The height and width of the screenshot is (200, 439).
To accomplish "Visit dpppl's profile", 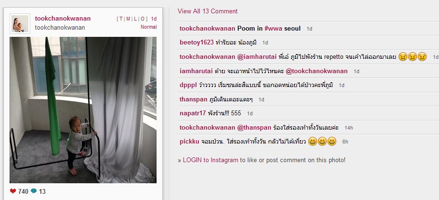I will pyautogui.click(x=188, y=85).
